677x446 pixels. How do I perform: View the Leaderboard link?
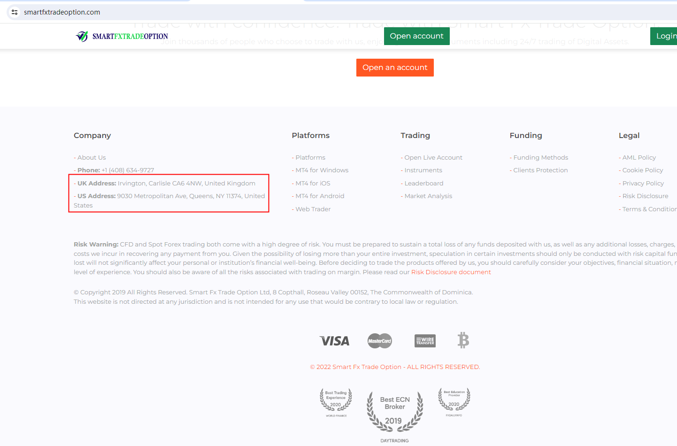click(x=423, y=184)
